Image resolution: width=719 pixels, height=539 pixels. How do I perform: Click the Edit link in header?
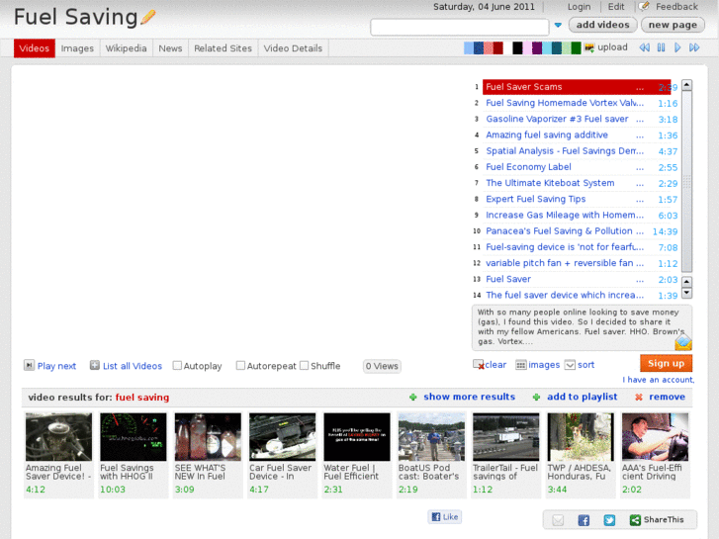pos(616,7)
